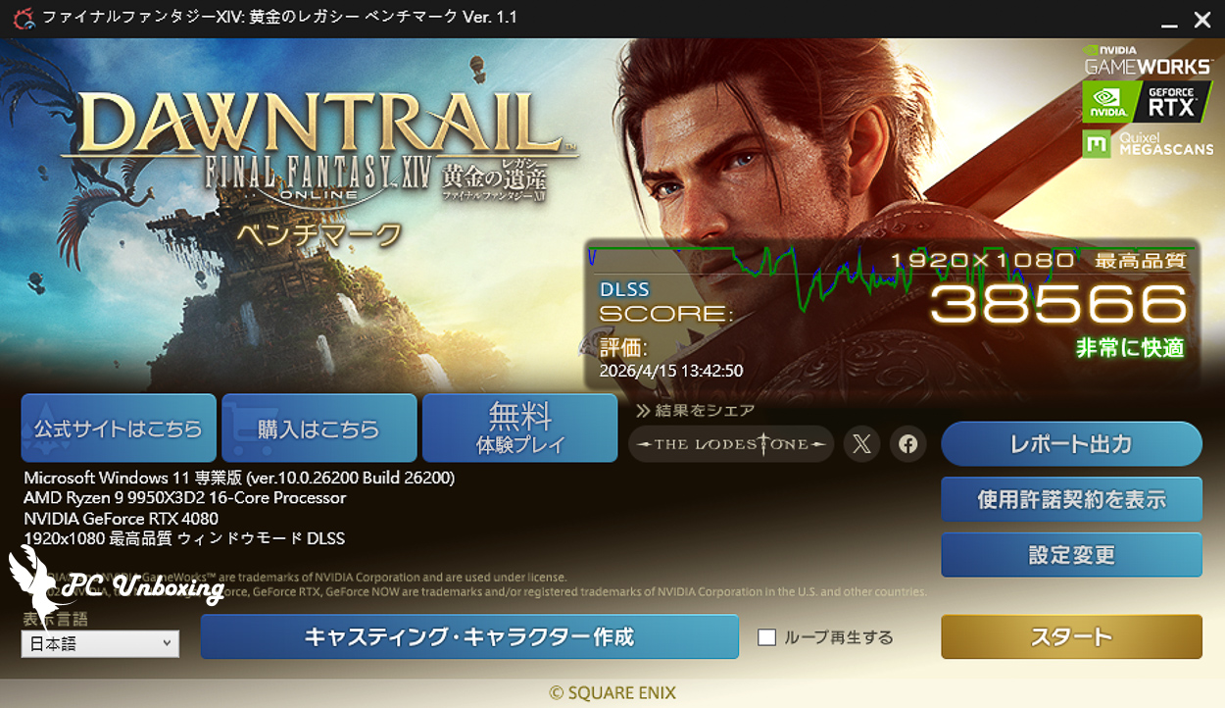This screenshot has width=1225, height=708.
Task: Click the 公式サイトはこちら button
Action: (119, 429)
